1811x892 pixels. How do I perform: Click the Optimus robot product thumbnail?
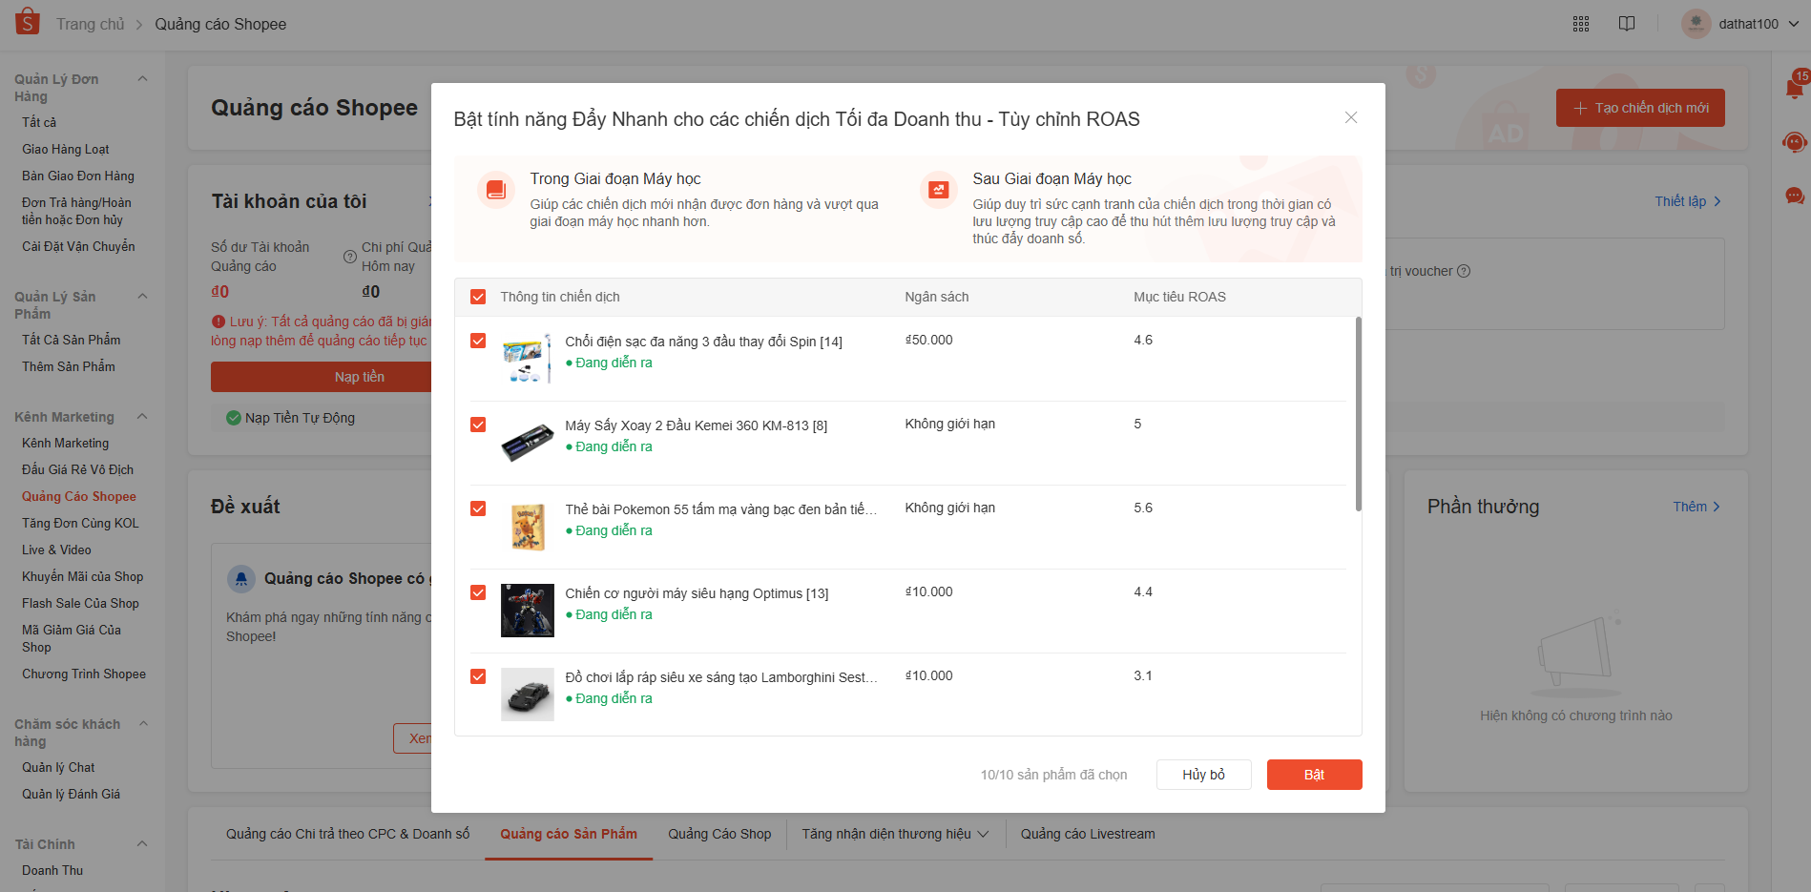(527, 611)
